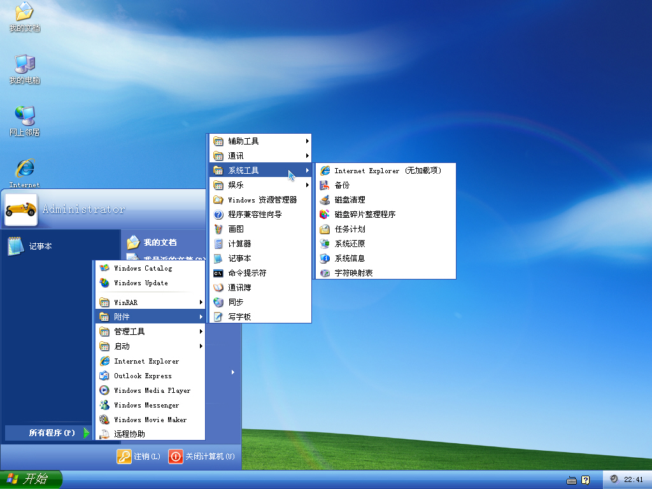Open 字符映射表 character map

point(386,273)
